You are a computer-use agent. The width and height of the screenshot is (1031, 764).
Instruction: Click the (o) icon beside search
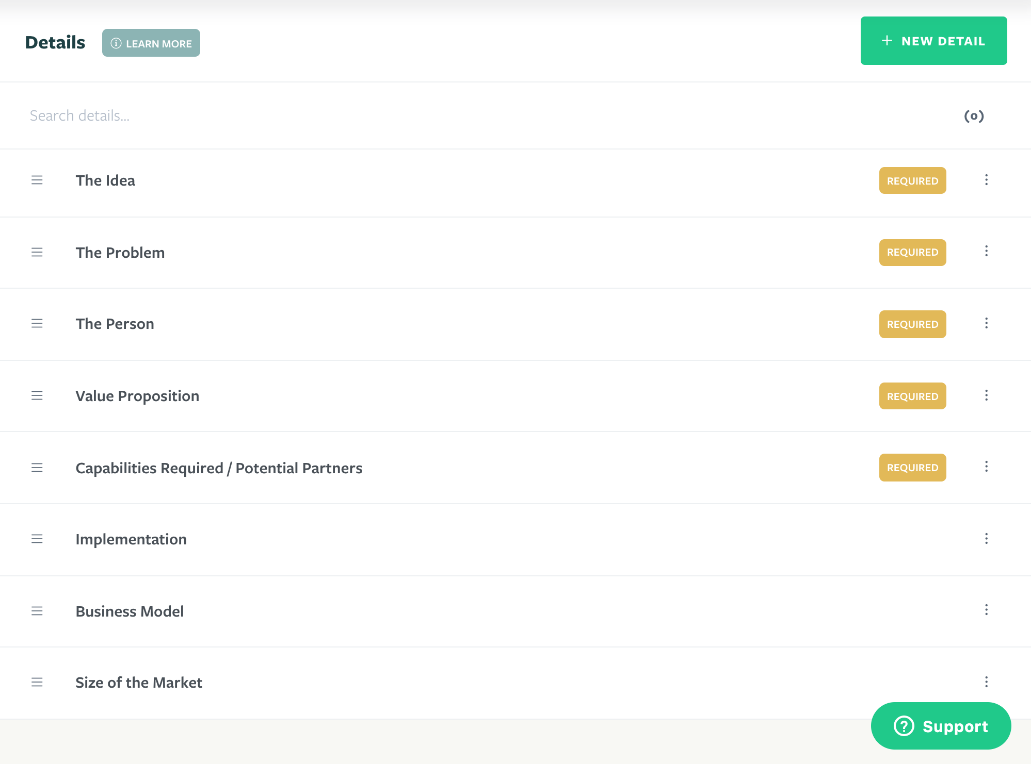(974, 116)
